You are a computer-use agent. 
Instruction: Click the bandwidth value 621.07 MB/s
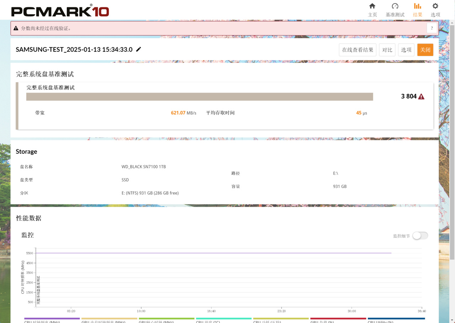click(183, 113)
